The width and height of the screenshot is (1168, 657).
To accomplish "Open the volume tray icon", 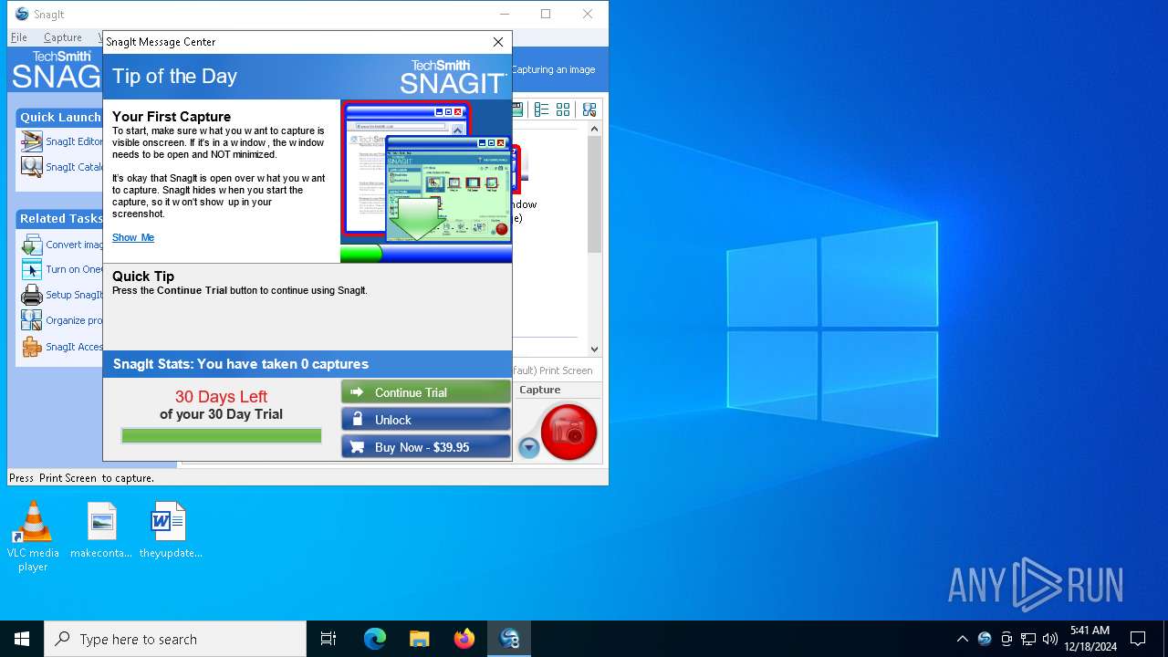I will [x=1050, y=639].
